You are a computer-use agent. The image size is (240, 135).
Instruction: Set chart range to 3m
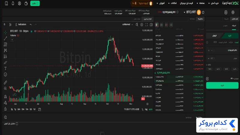[23, 109]
